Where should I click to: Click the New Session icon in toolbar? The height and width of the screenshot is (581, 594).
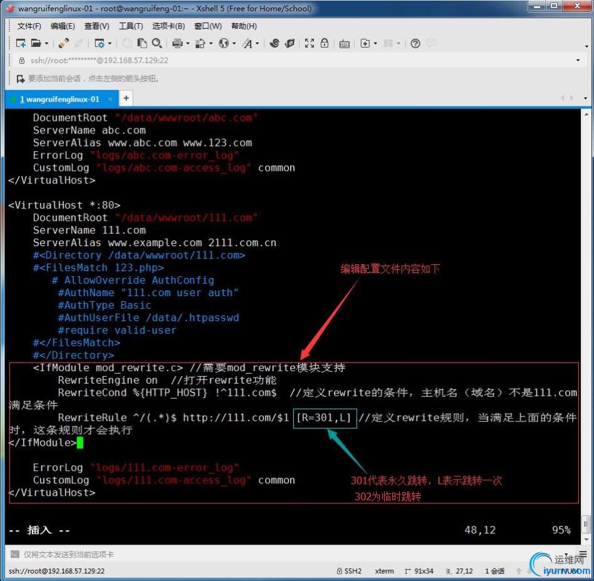click(x=21, y=43)
